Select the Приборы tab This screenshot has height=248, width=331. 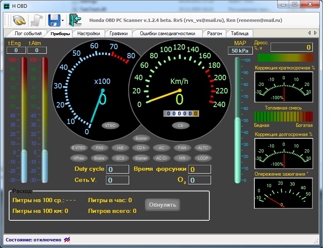(60, 33)
